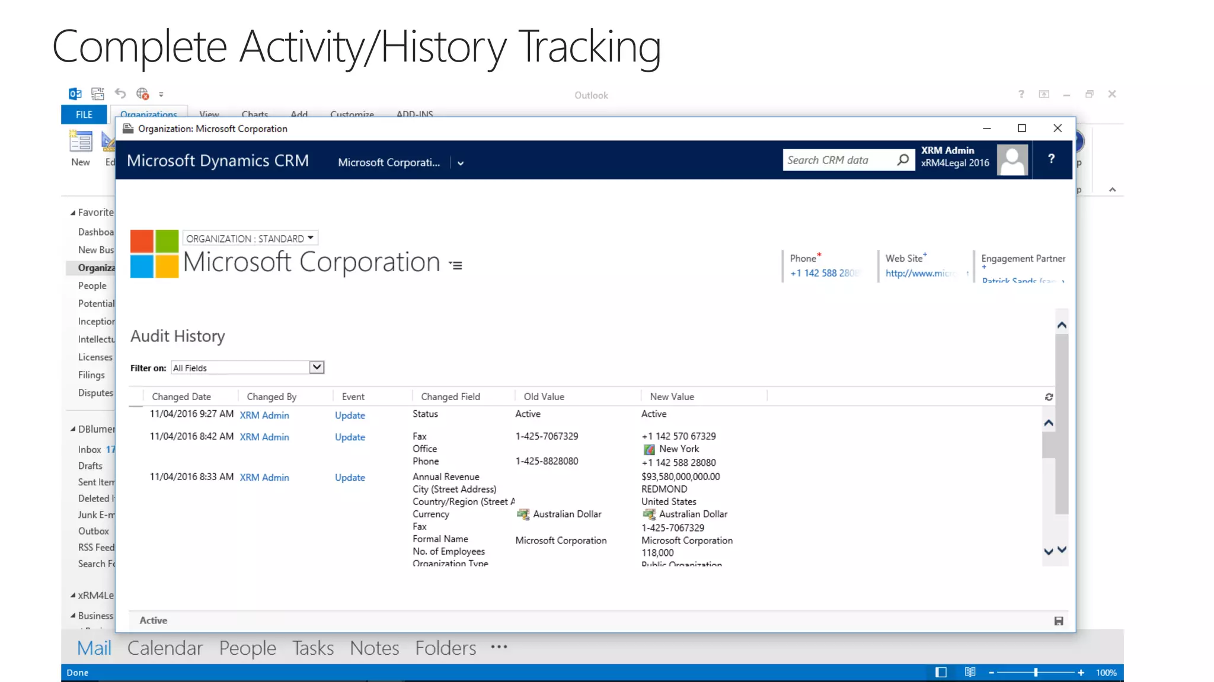This screenshot has height=682, width=1214.
Task: Open record menu next to Microsoft Corporation
Action: (455, 265)
